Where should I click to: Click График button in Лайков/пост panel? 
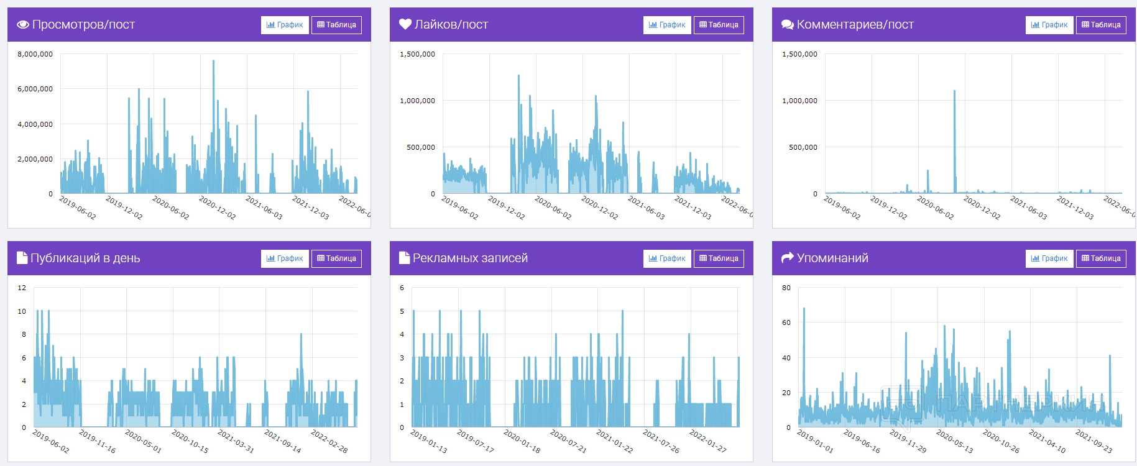pyautogui.click(x=667, y=25)
